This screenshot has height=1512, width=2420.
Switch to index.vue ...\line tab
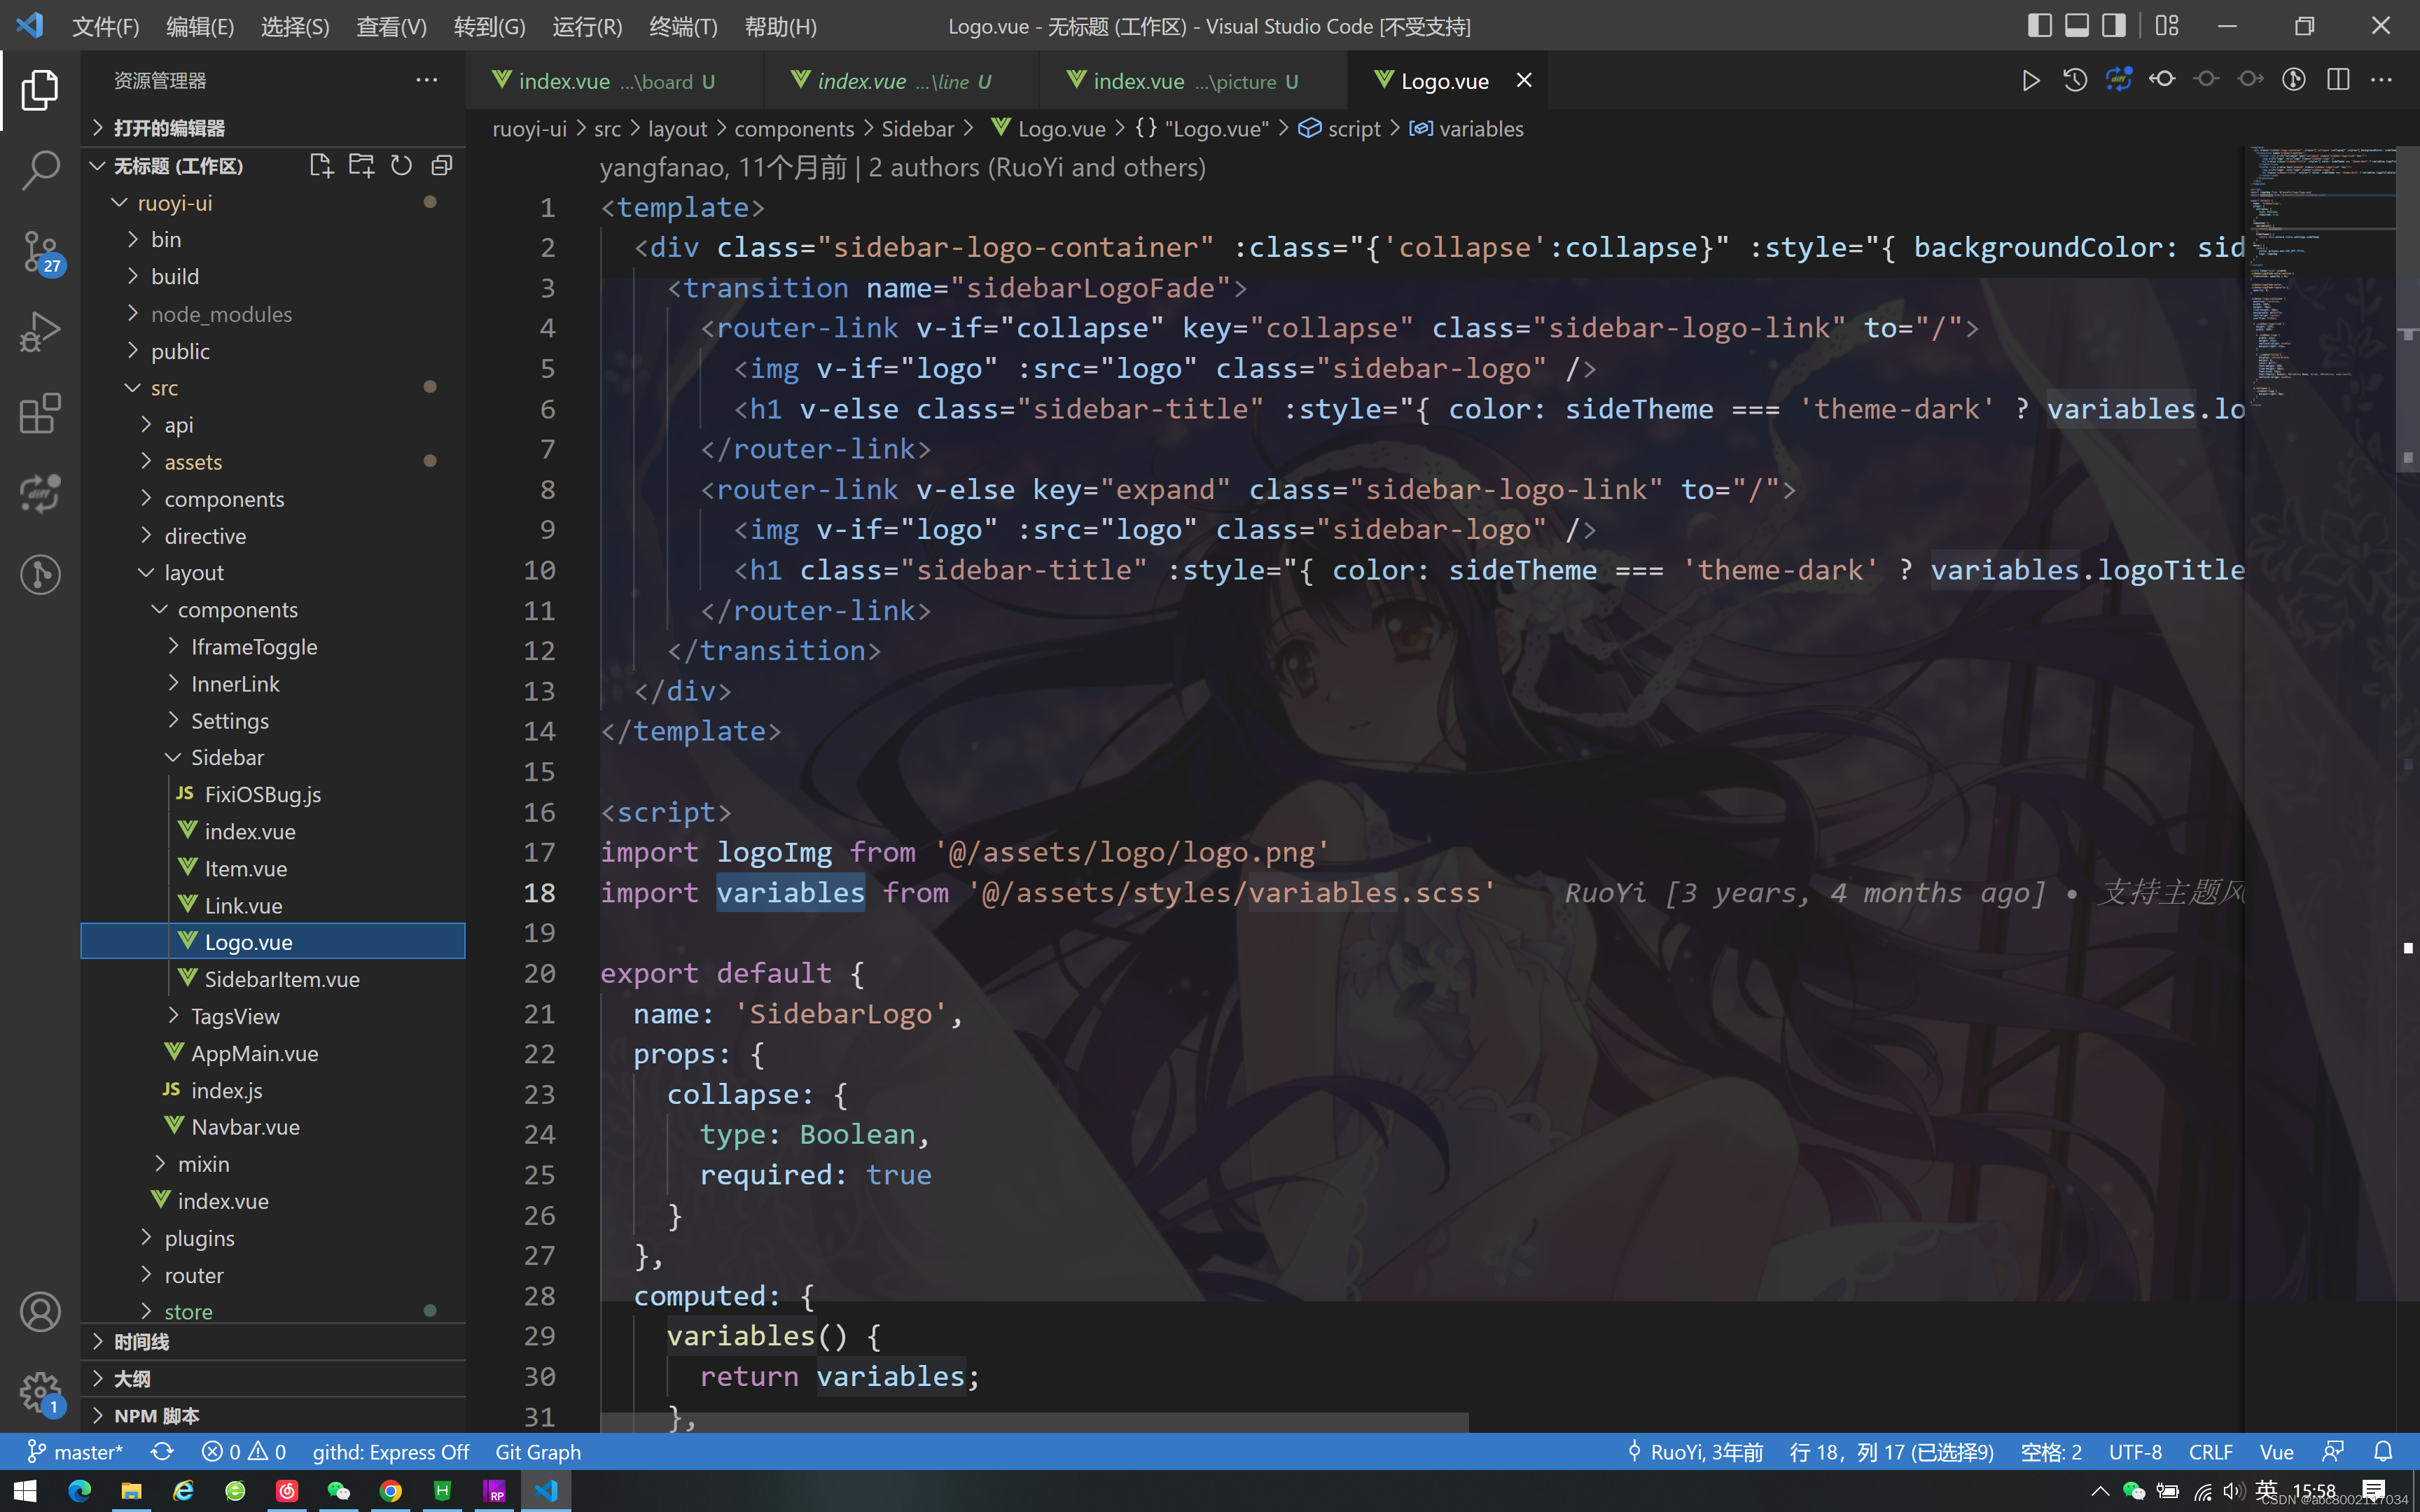tap(903, 81)
